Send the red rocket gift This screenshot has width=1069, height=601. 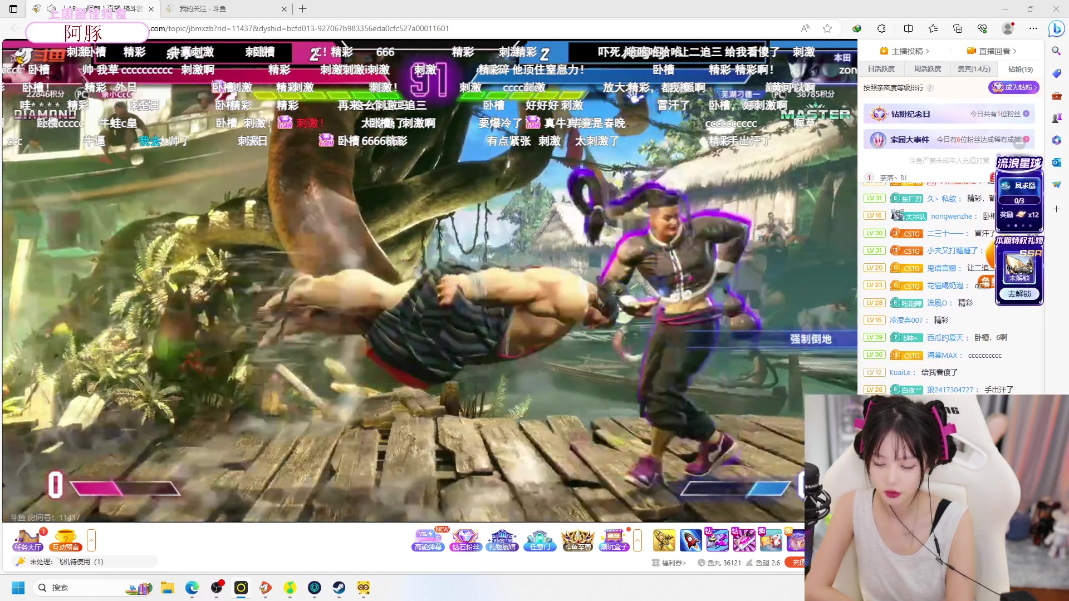point(690,540)
